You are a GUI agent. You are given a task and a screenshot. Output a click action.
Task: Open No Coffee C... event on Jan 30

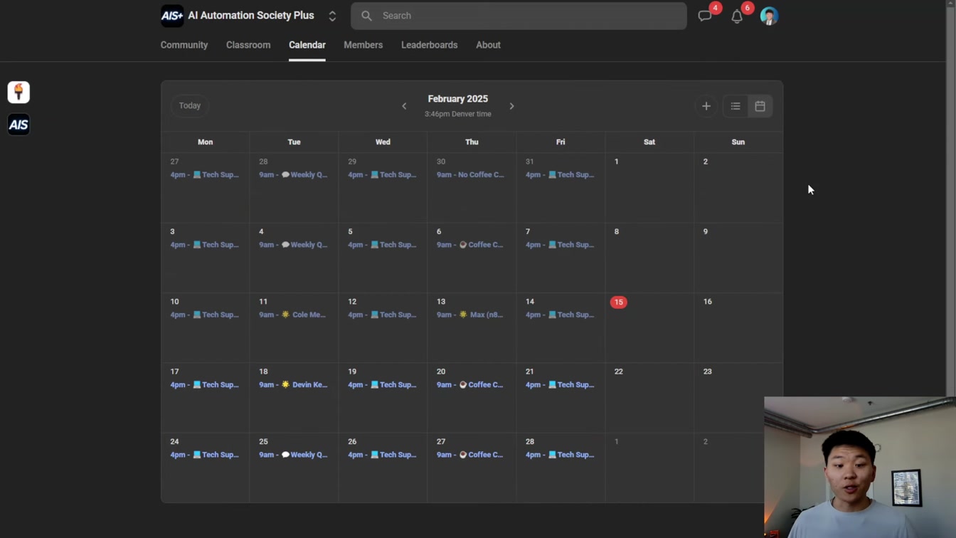click(470, 175)
